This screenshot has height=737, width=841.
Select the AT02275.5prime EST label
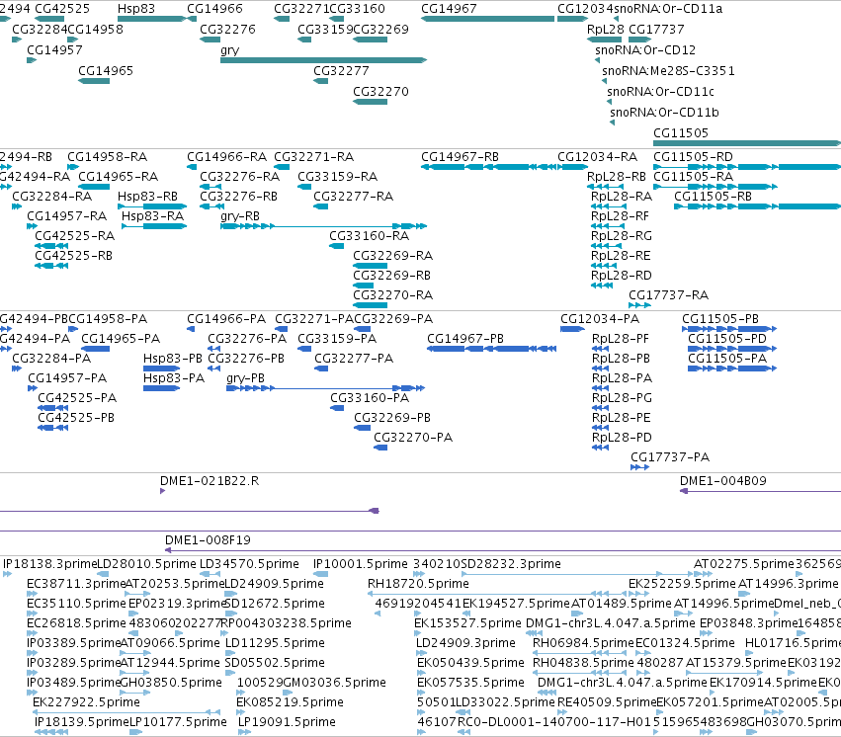[743, 564]
